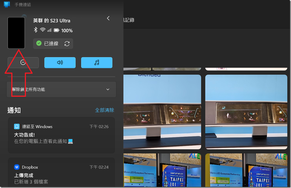Click the cellular signal strength icon
This screenshot has height=188, width=291.
point(49,30)
